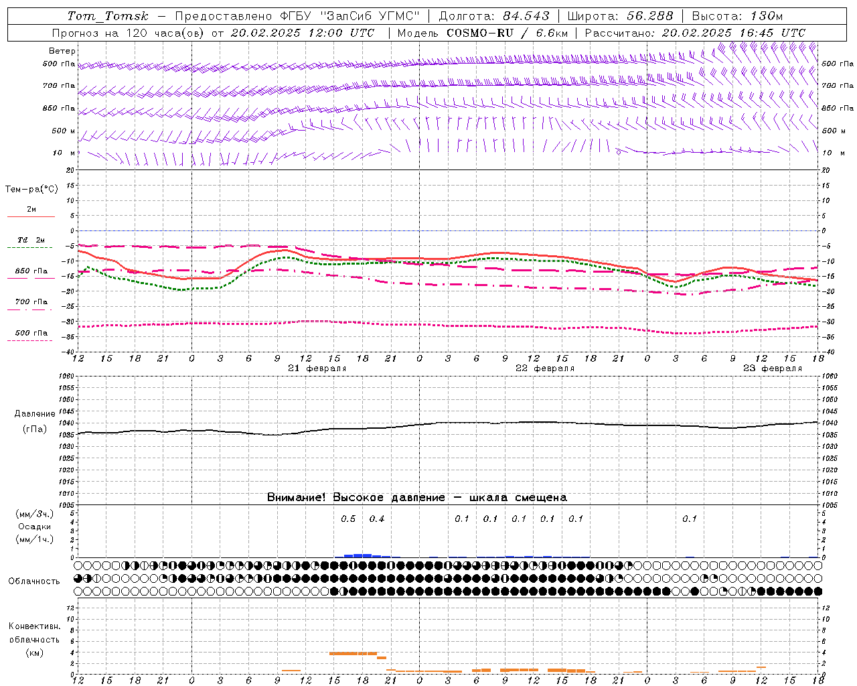Select the 'Предоставлено ФГБУ "ЗапСиб УГМС"' text

(x=297, y=16)
